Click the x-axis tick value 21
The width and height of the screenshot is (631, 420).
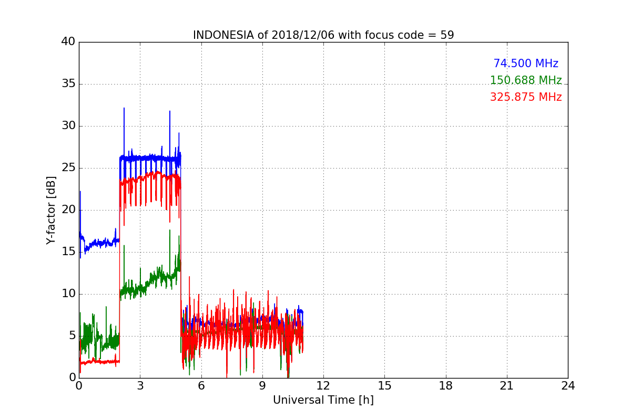point(507,386)
